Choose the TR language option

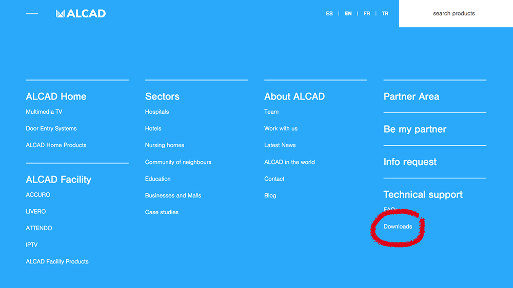[385, 14]
